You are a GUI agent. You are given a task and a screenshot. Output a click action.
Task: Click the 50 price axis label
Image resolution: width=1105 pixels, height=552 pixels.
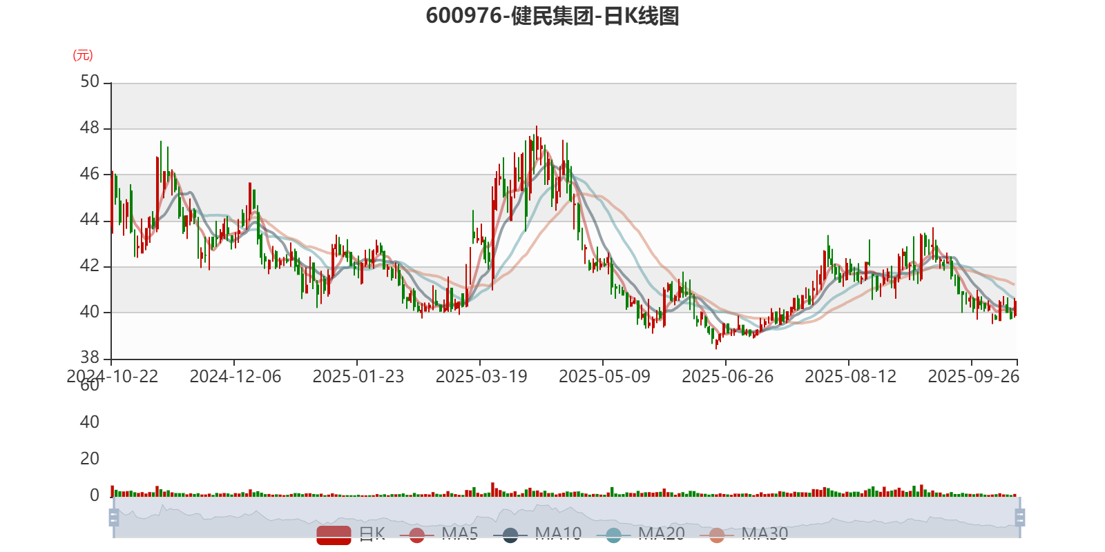tap(90, 82)
